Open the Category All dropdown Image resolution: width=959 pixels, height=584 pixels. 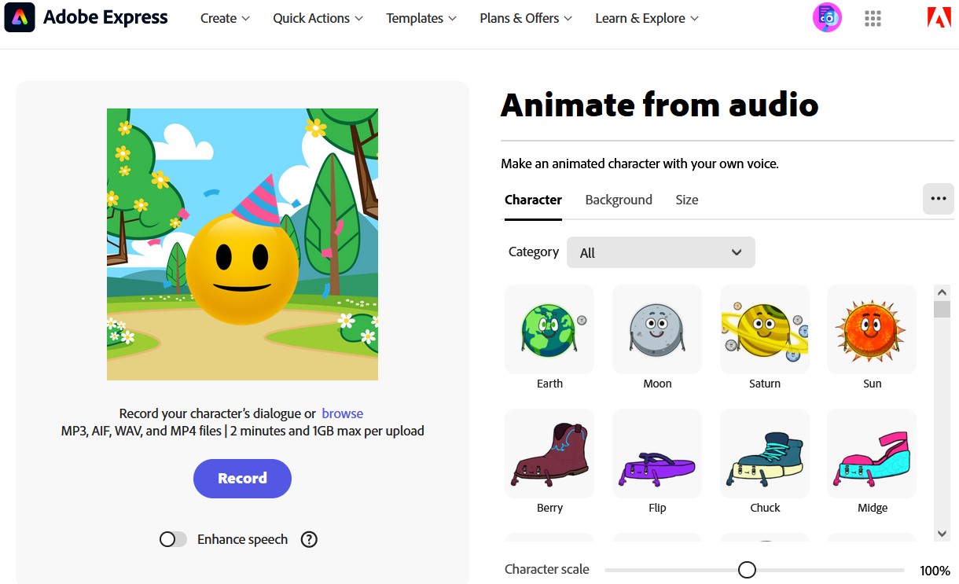point(661,252)
